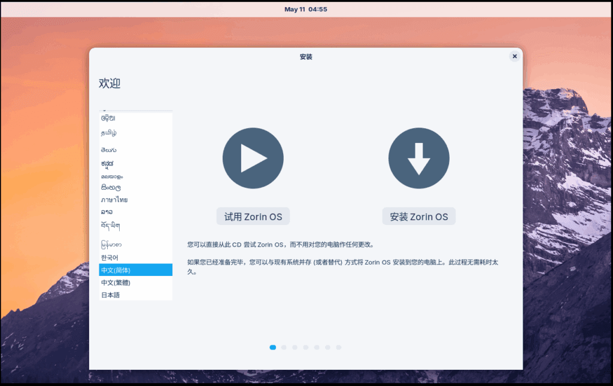Click the last page indicator dot
Viewport: 613px width, 386px height.
[x=338, y=347]
